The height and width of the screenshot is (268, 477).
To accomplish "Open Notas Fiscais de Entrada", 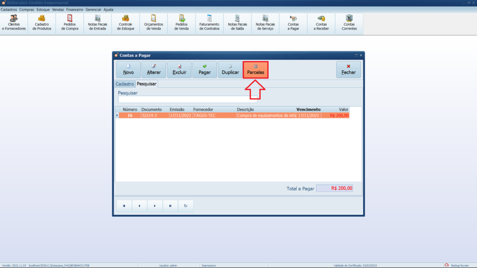I will [98, 23].
